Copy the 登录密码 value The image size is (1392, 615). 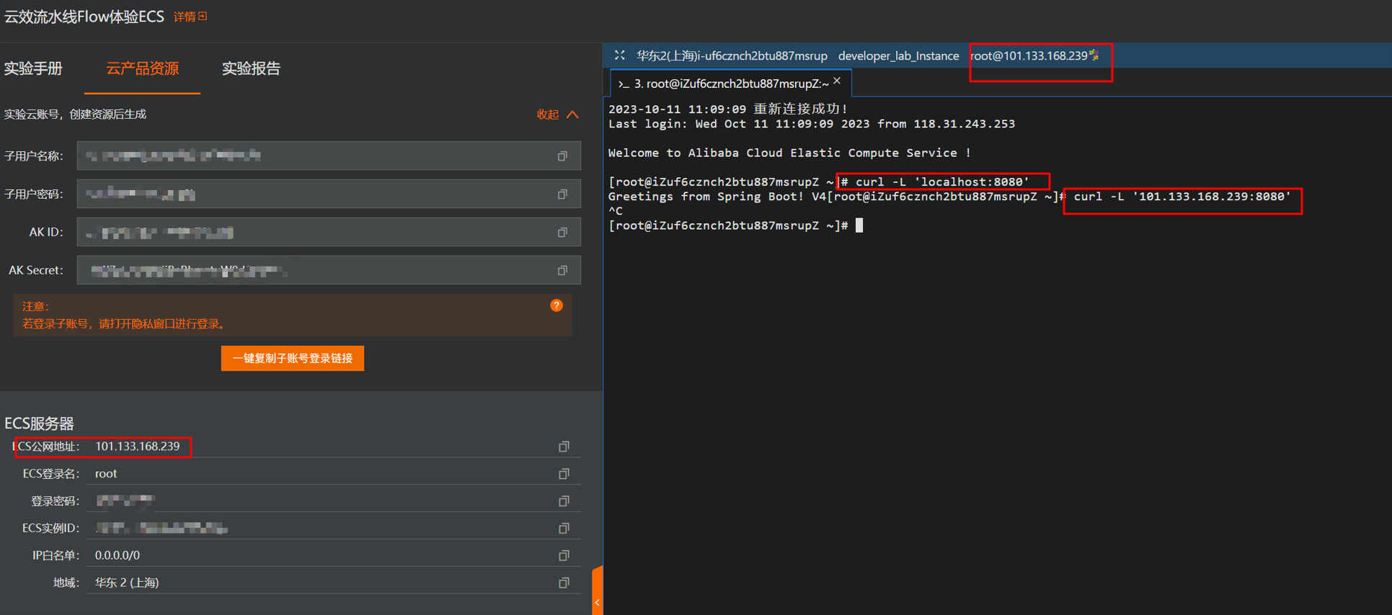(x=564, y=500)
